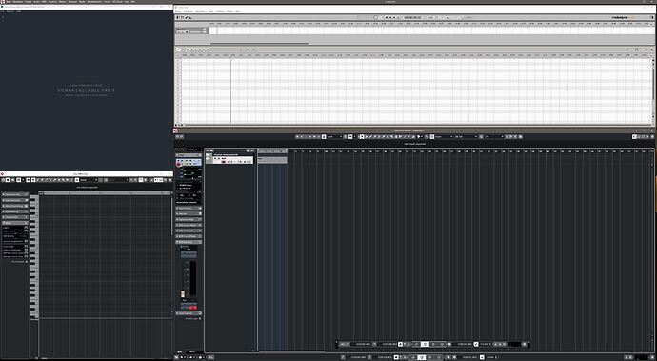Toggle Melodyne cycle button left of transport
This screenshot has width=657, height=361.
(375, 17)
